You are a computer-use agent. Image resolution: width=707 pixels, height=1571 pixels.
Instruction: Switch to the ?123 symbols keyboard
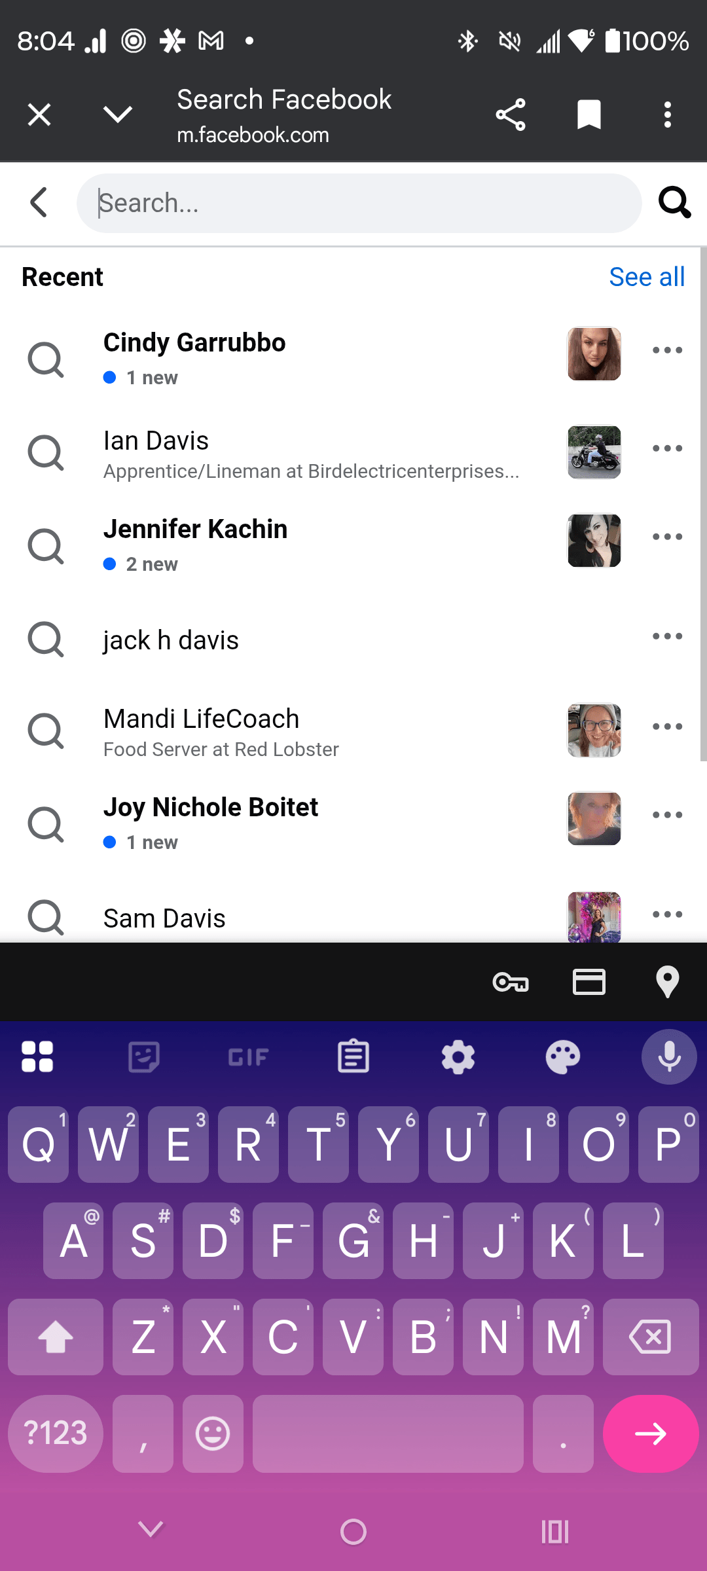56,1434
